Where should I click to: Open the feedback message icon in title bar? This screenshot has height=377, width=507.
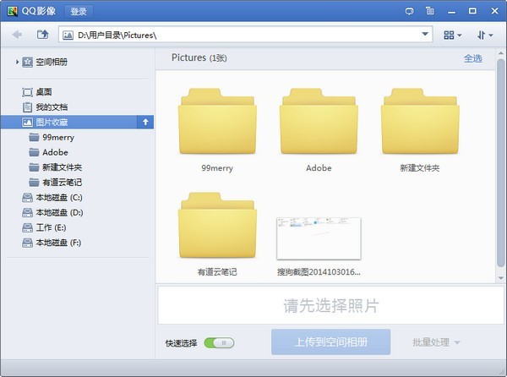pos(410,11)
